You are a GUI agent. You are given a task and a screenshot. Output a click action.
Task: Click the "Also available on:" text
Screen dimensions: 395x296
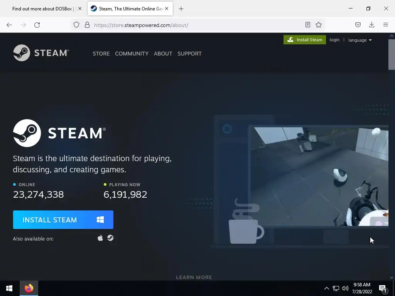33,239
